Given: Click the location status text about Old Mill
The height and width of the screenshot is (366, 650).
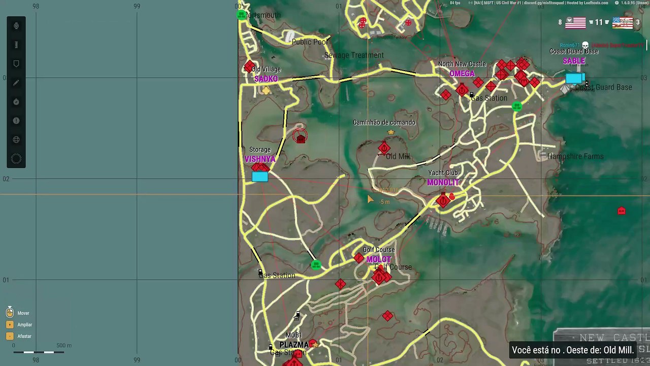Looking at the screenshot, I should [x=573, y=350].
